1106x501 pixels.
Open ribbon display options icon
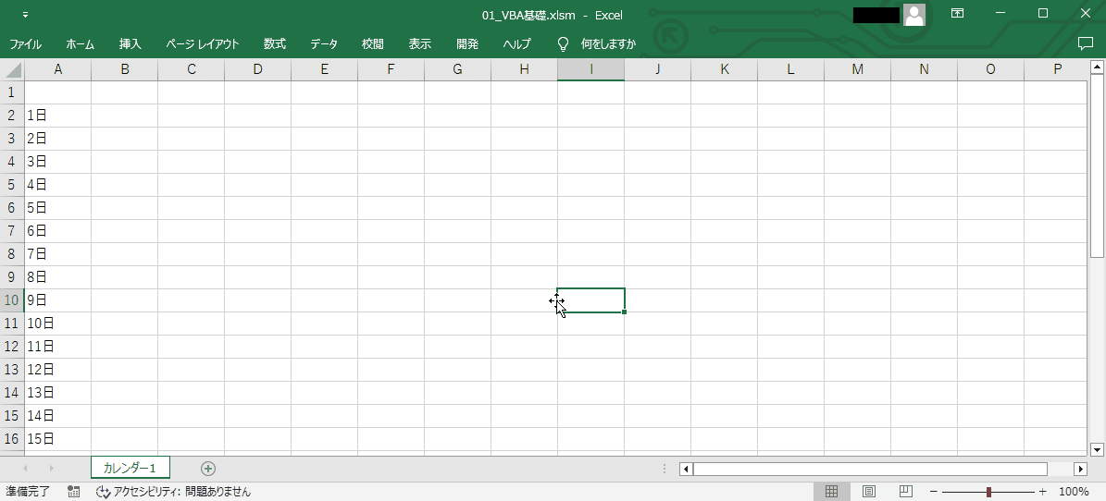click(957, 13)
